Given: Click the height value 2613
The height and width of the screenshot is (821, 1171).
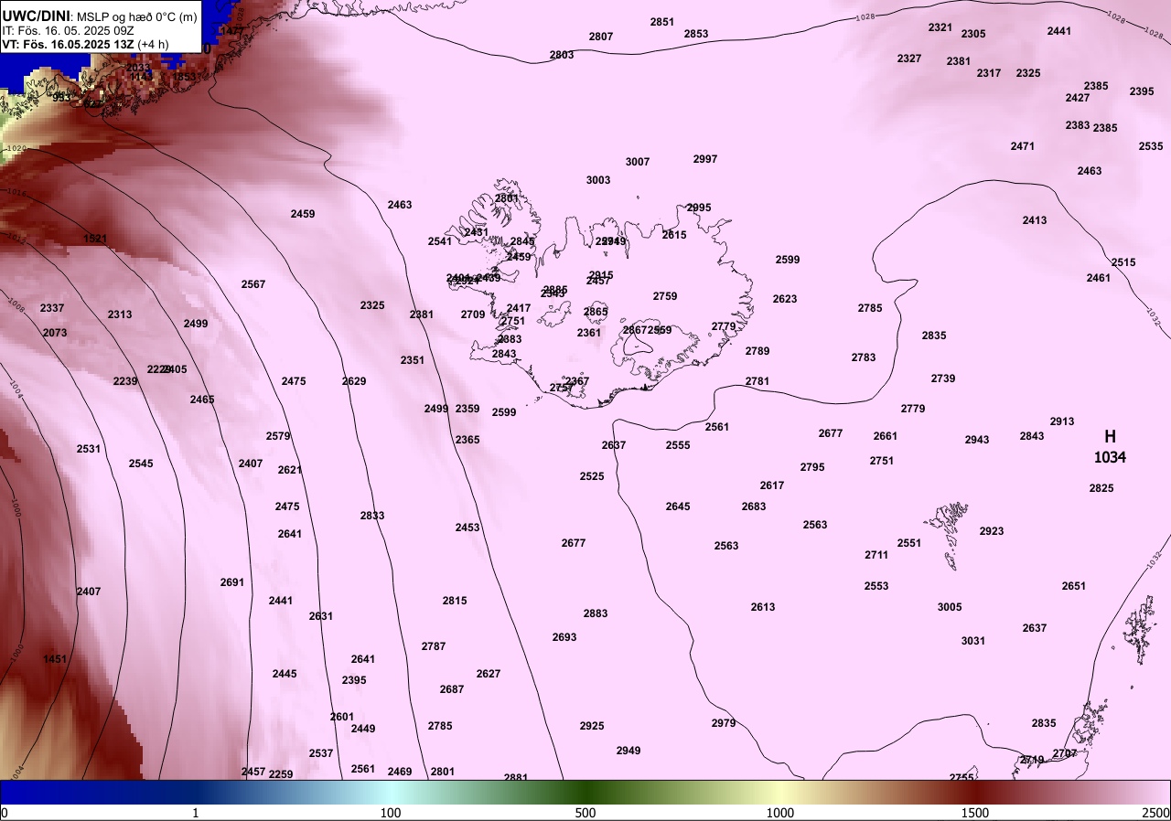Looking at the screenshot, I should tap(763, 607).
